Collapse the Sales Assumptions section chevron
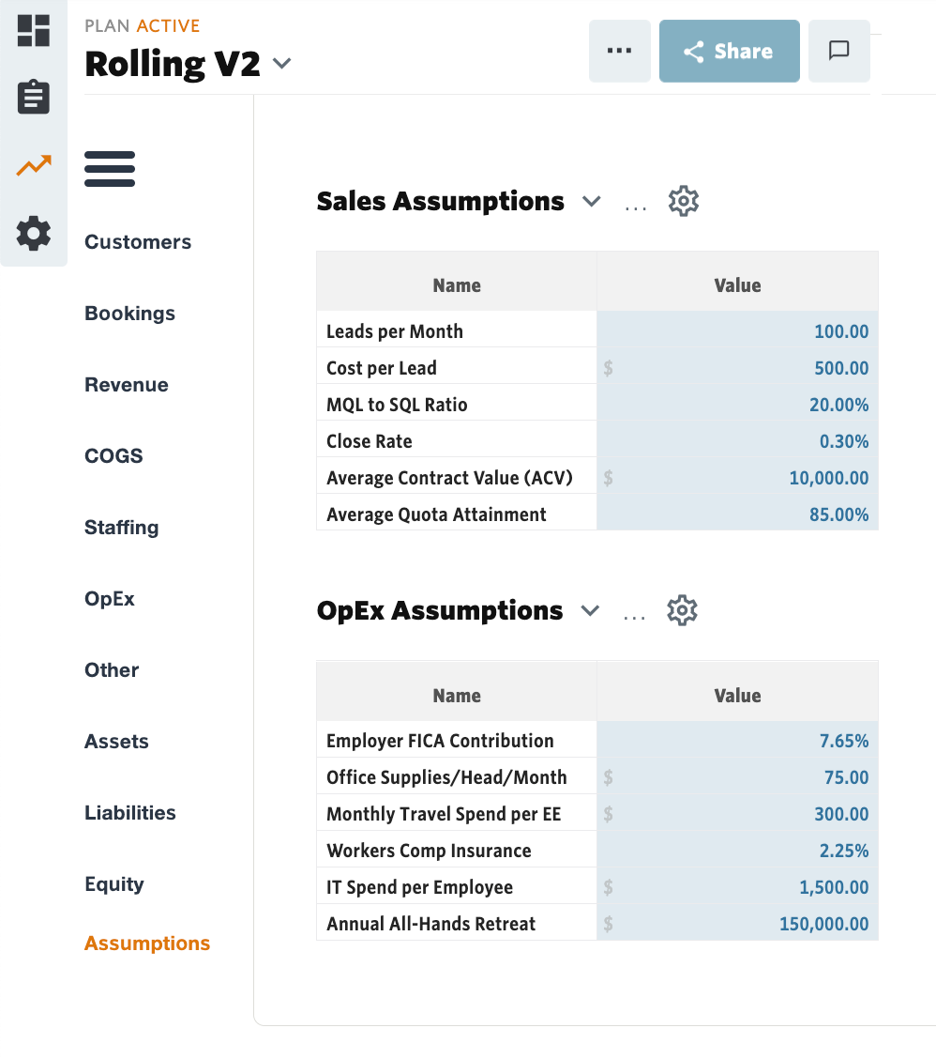 tap(591, 201)
